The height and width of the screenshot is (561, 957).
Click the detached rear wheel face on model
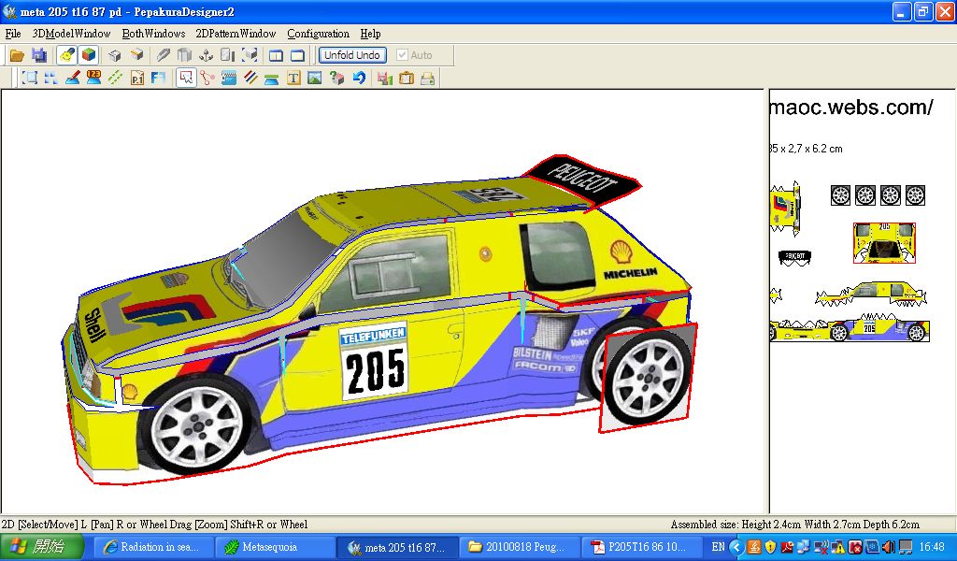tap(649, 379)
